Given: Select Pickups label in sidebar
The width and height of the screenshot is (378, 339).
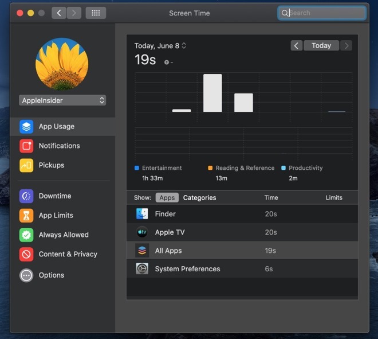Looking at the screenshot, I should coord(52,165).
